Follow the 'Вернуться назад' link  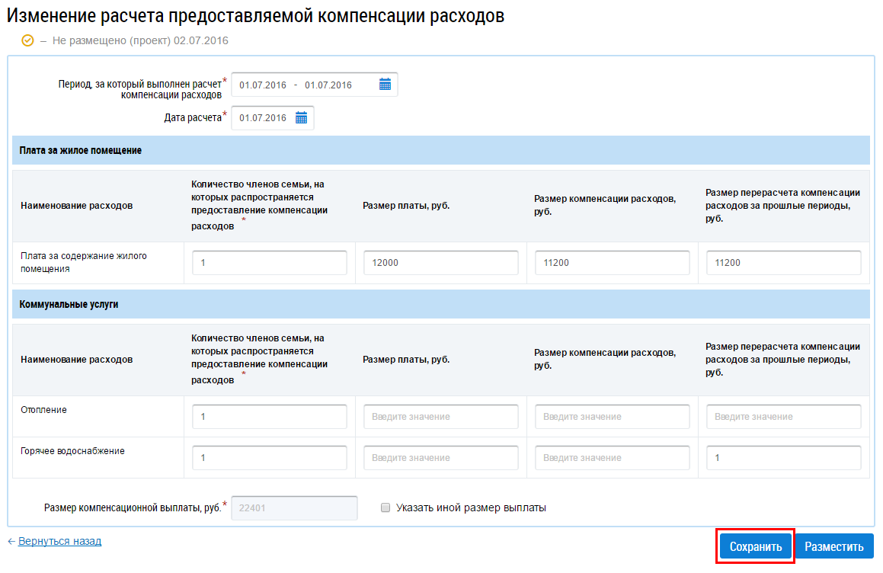tap(59, 541)
